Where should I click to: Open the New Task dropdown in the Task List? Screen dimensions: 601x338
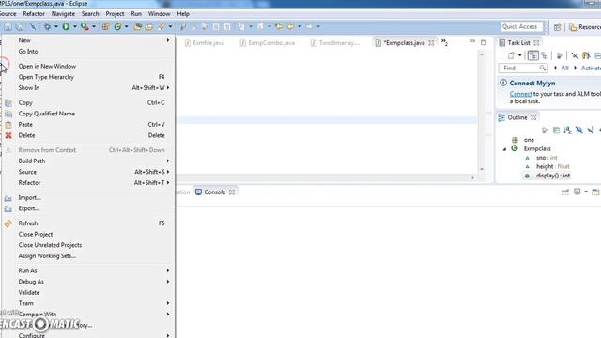(519, 55)
